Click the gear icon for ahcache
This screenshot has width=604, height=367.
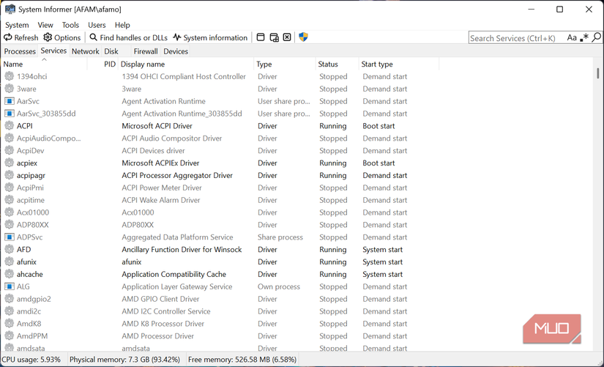pos(10,274)
